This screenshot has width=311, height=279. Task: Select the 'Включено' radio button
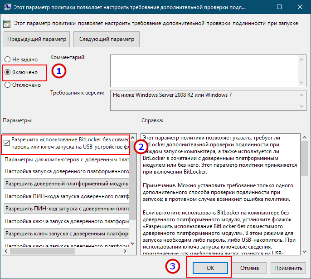point(7,72)
